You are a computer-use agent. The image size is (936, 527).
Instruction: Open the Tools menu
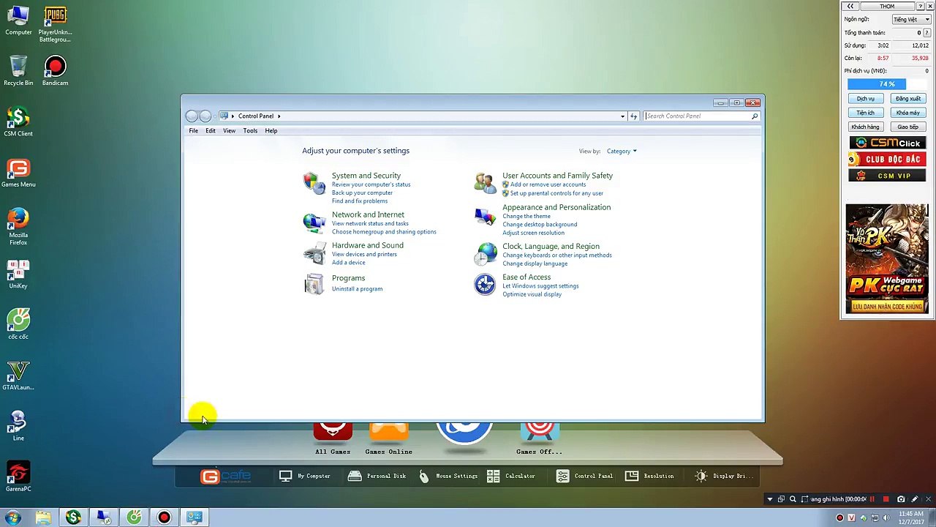pos(250,131)
